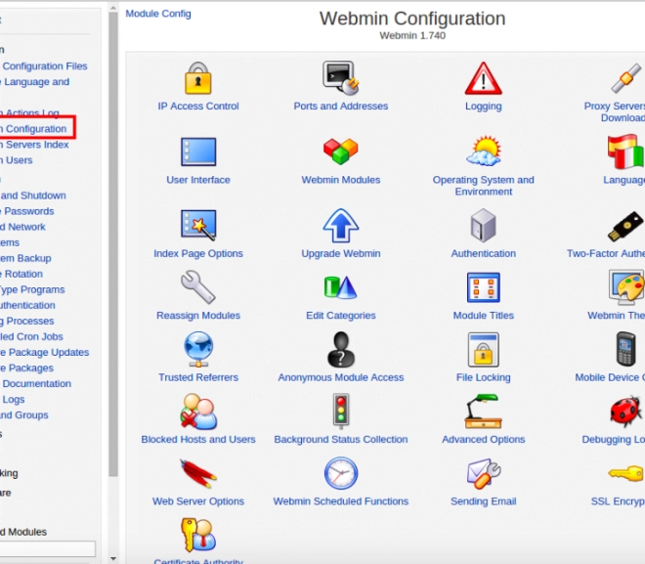Screen dimensions: 645x564
Task: Open the Upgrade Webmin text link
Action: pyautogui.click(x=341, y=253)
